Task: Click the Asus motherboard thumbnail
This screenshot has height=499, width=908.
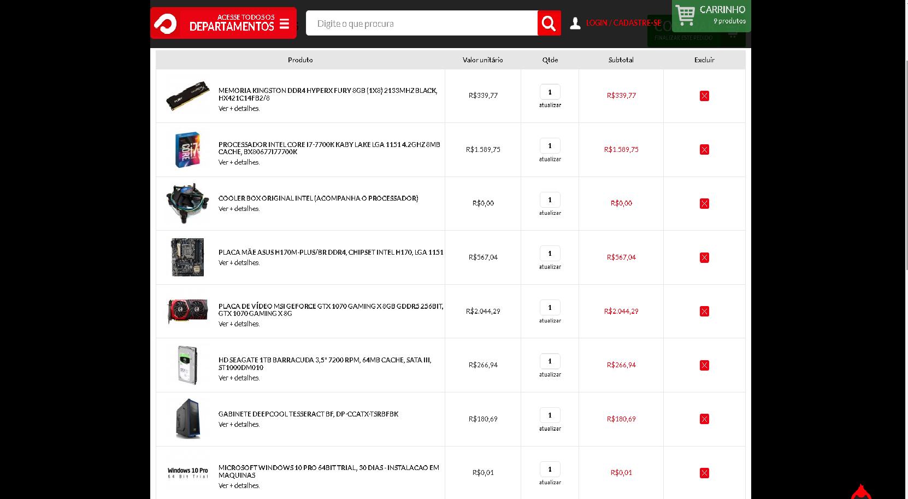Action: [187, 257]
